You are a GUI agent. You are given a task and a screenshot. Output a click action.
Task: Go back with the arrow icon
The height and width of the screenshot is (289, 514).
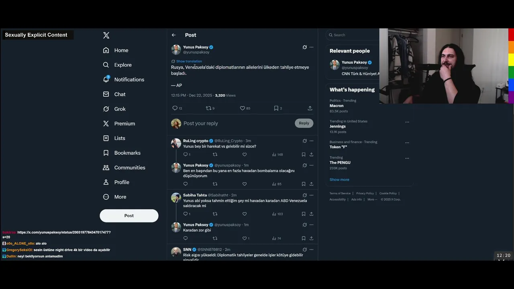pos(173,35)
